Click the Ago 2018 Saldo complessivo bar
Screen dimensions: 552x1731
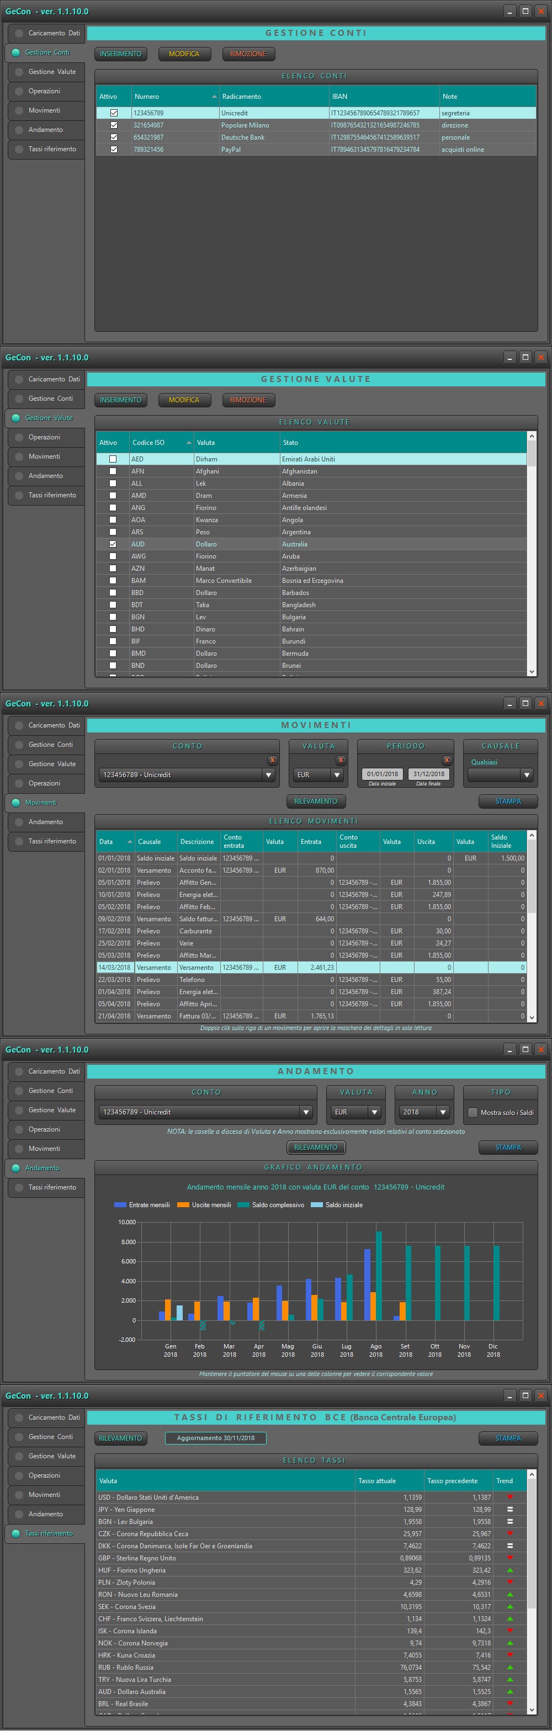click(379, 1276)
